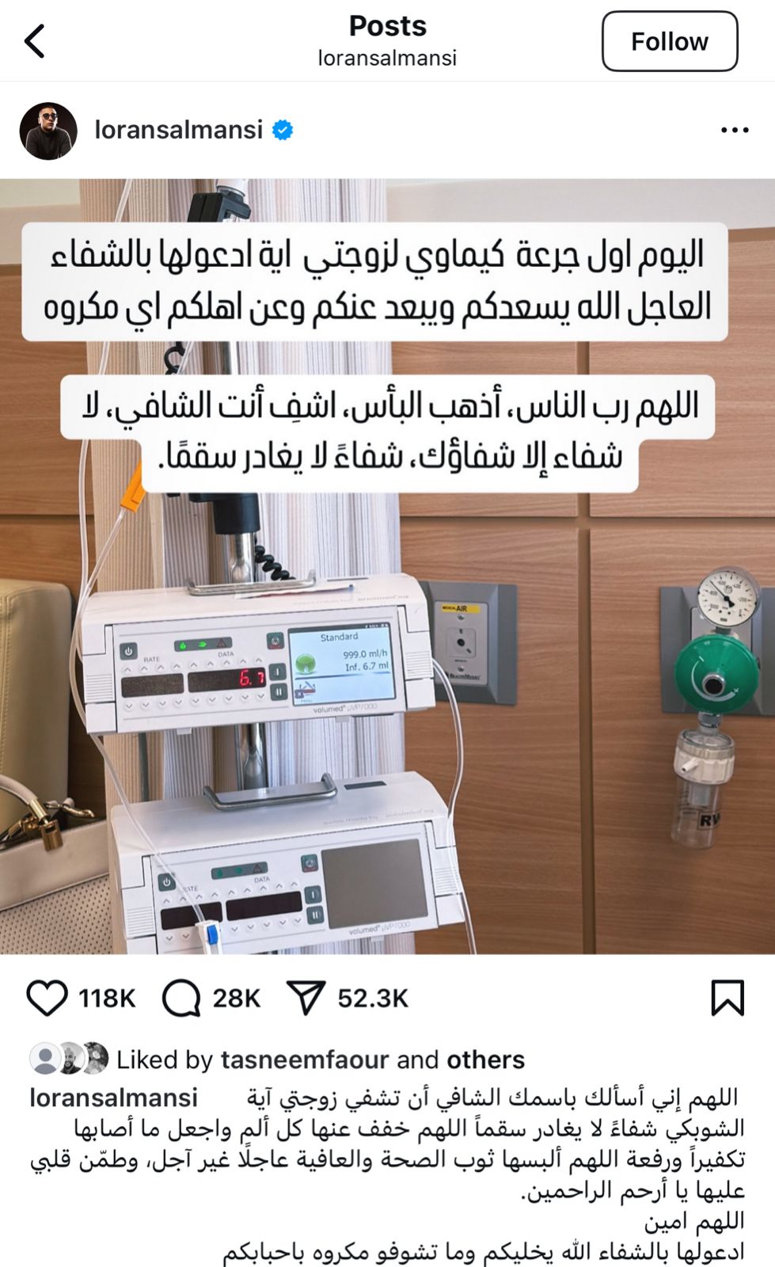
Task: Open loransalmansi username in caption
Action: point(114,1098)
